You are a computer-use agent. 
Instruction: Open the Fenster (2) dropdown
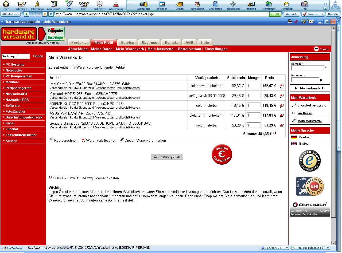tap(275, 248)
